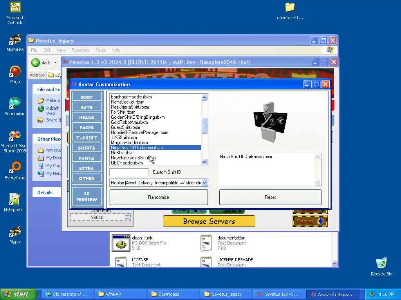The image size is (401, 300).
Task: Click the Browse Servers button
Action: tap(209, 221)
